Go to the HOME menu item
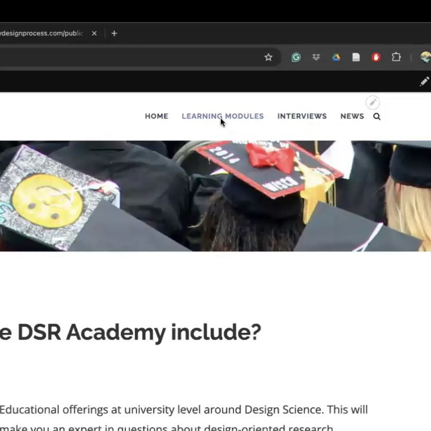Image resolution: width=431 pixels, height=431 pixels. click(157, 116)
